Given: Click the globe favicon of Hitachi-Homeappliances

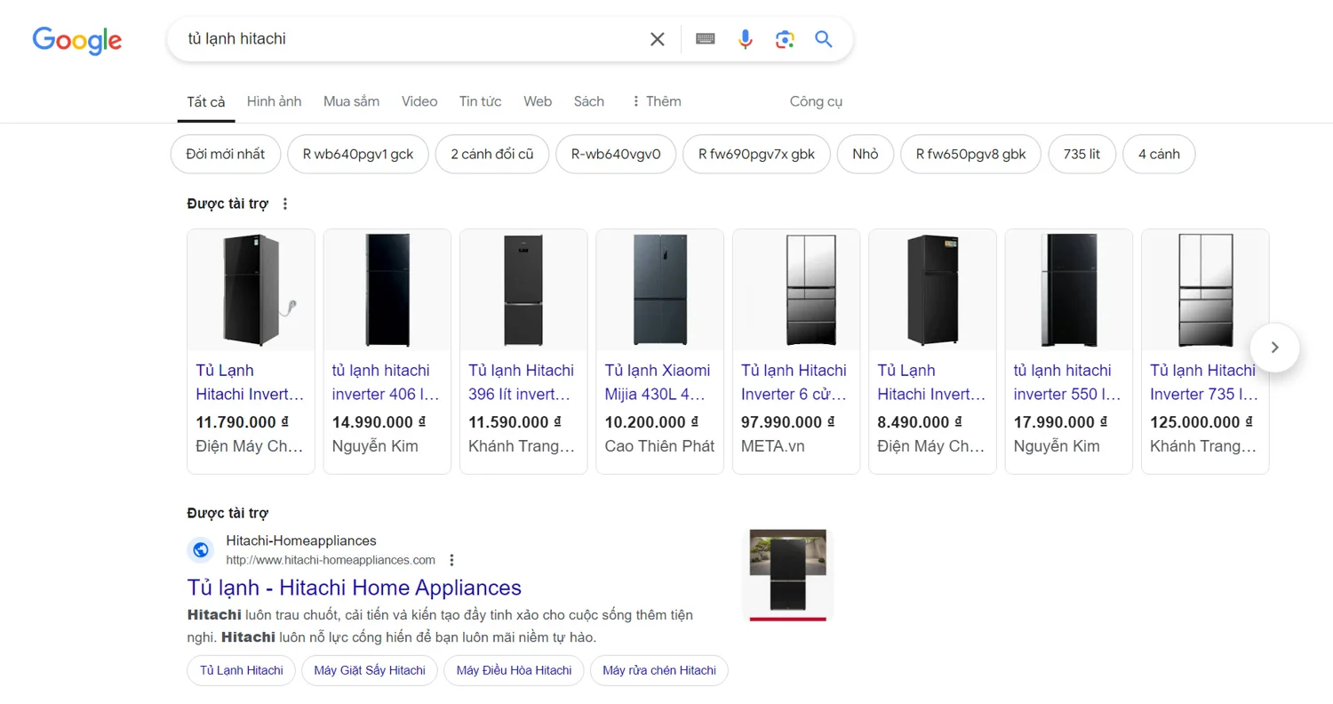Looking at the screenshot, I should click(201, 550).
